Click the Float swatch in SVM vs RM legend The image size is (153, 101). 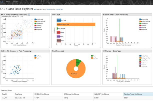(x=35, y=58)
